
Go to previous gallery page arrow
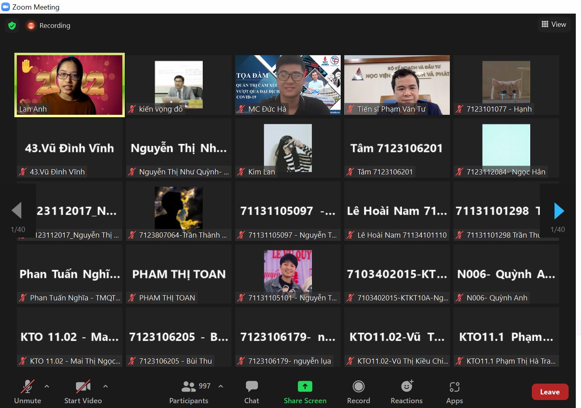click(17, 211)
